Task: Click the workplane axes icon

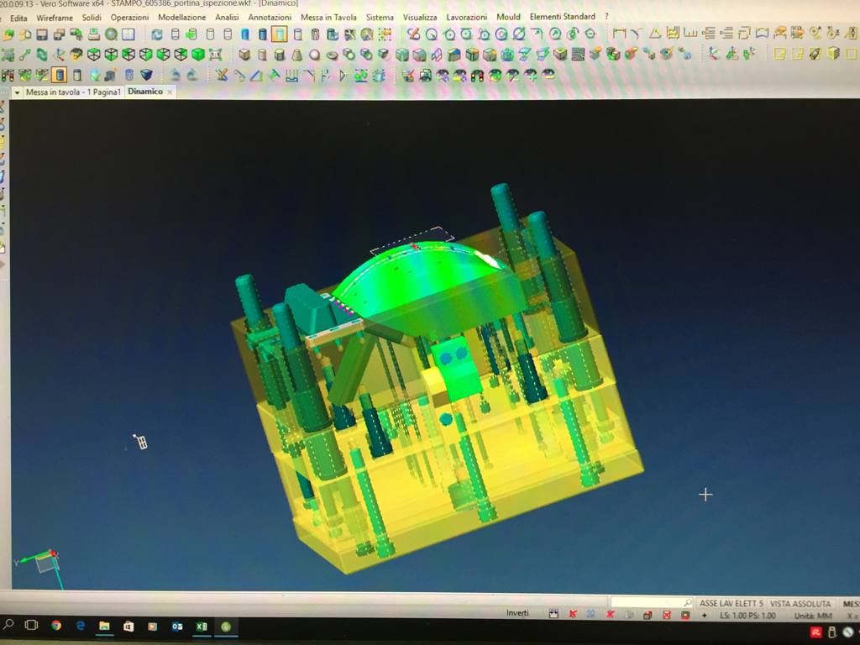Action: tap(714, 54)
